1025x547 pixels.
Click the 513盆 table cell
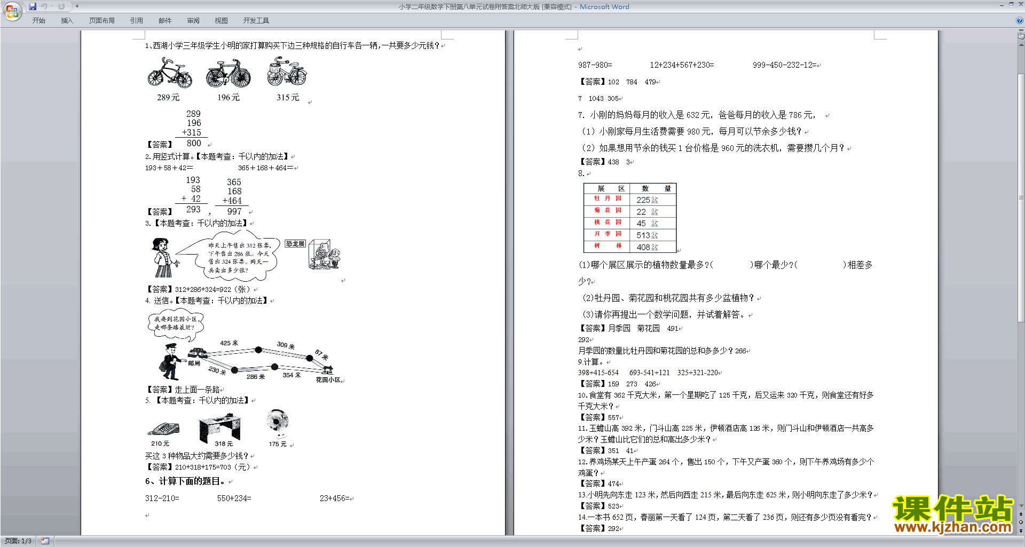click(x=652, y=235)
